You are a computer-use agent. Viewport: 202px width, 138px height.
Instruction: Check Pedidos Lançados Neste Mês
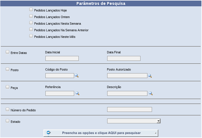tap(31, 36)
